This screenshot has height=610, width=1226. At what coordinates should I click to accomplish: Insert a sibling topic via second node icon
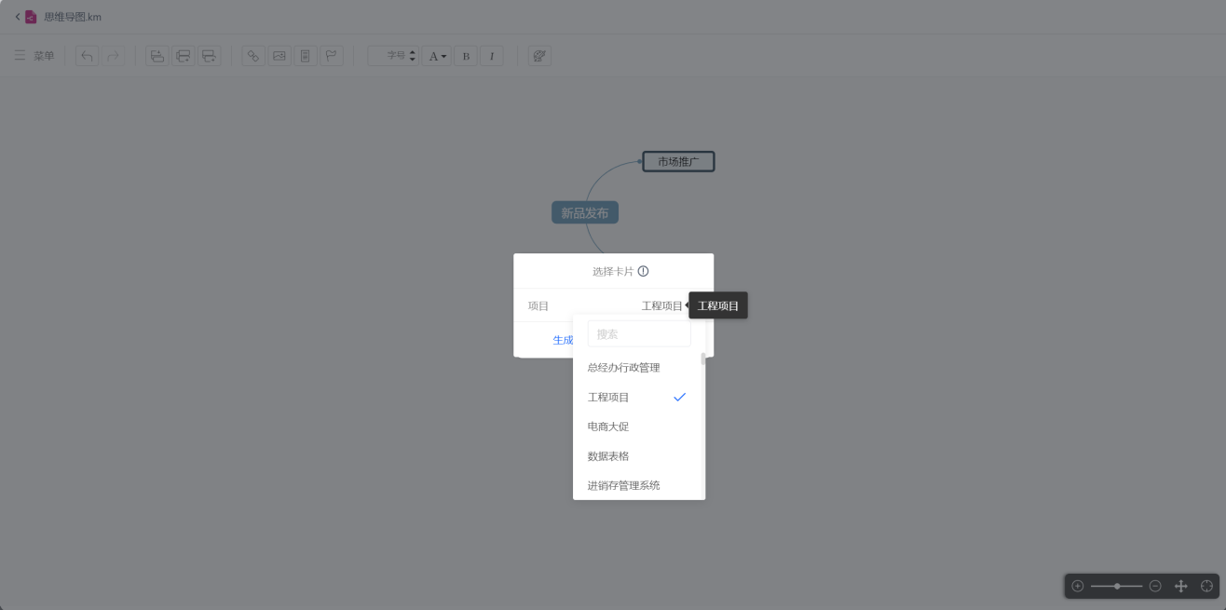point(184,56)
